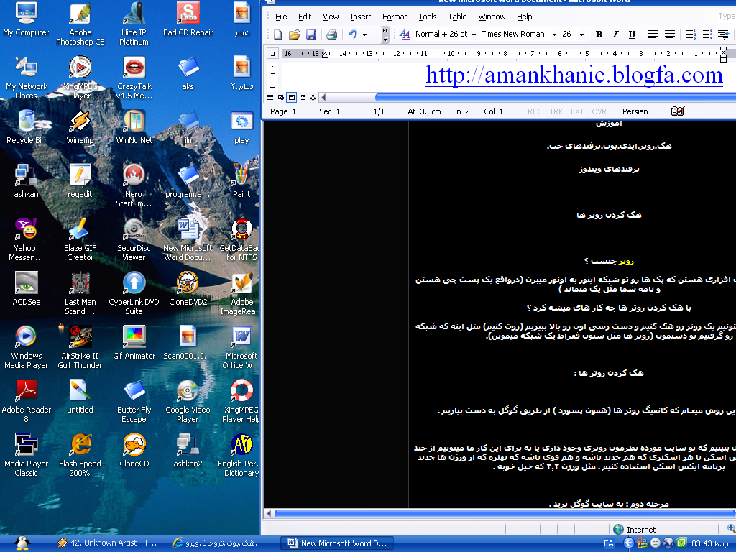Screen dimensions: 736x552
Task: Open the Window menu in Word
Action: click(492, 17)
